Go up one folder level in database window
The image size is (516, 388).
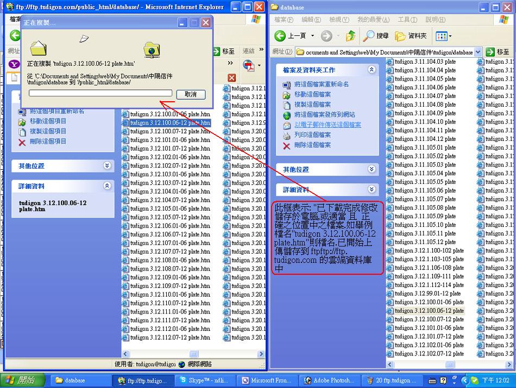[350, 35]
